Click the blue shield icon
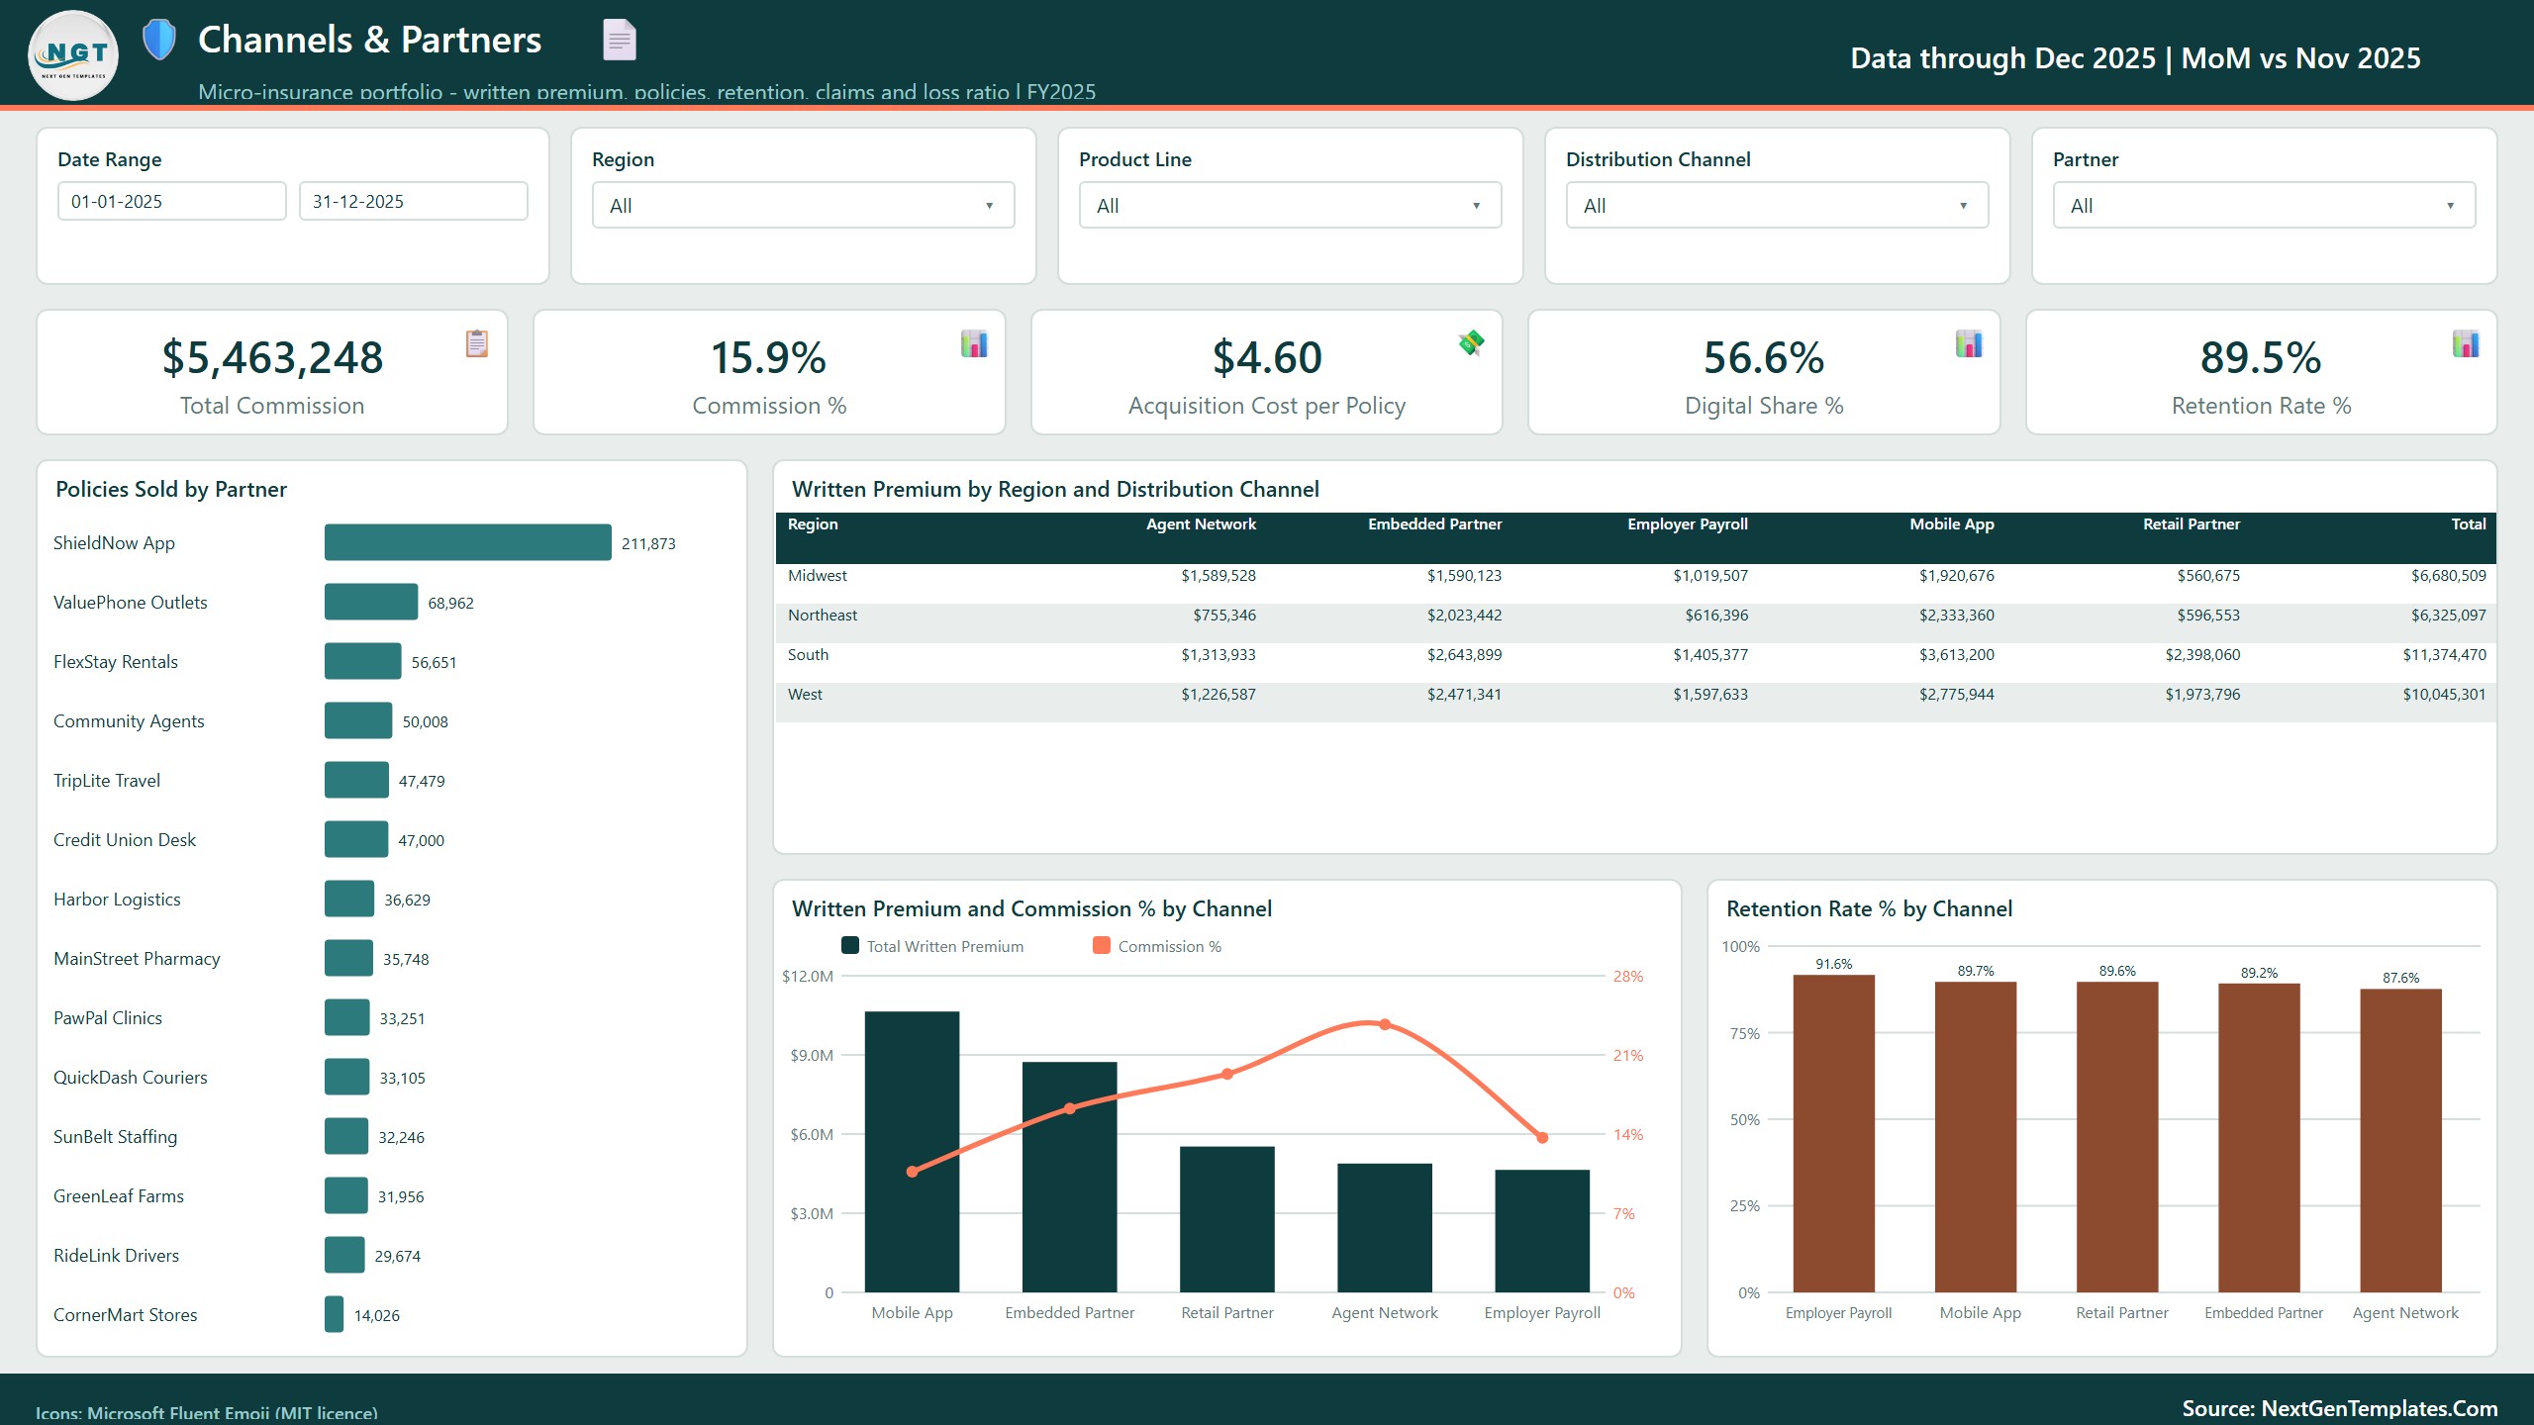 tap(158, 40)
